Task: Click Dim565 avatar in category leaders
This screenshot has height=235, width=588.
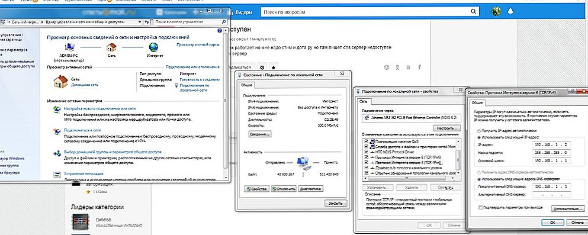Action: coord(81,222)
